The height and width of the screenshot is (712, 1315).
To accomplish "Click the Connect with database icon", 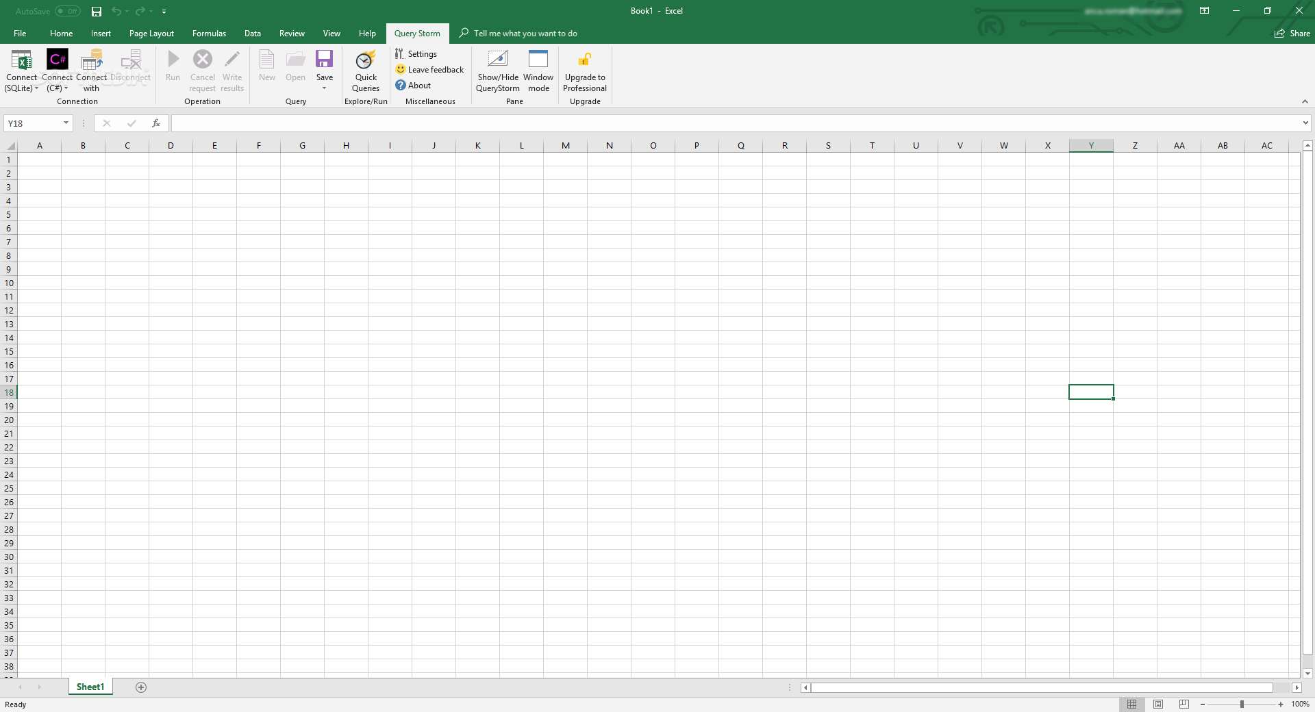I will [x=92, y=60].
